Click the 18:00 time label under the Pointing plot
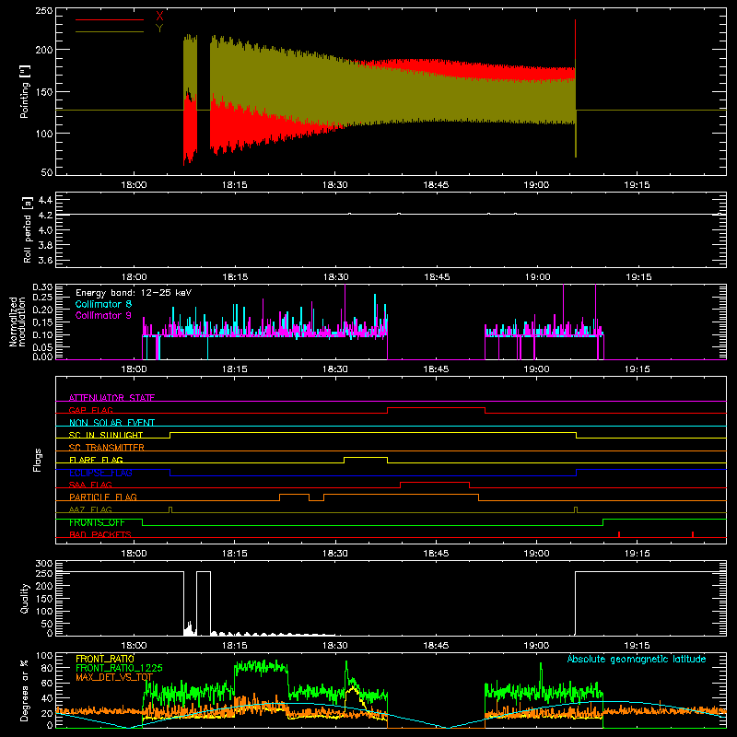This screenshot has width=737, height=737. pyautogui.click(x=134, y=185)
